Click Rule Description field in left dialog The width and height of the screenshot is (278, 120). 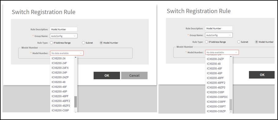click(64, 29)
